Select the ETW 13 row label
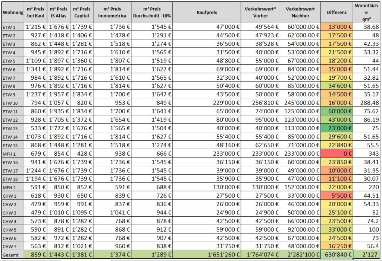The image size is (382, 261). (13, 128)
